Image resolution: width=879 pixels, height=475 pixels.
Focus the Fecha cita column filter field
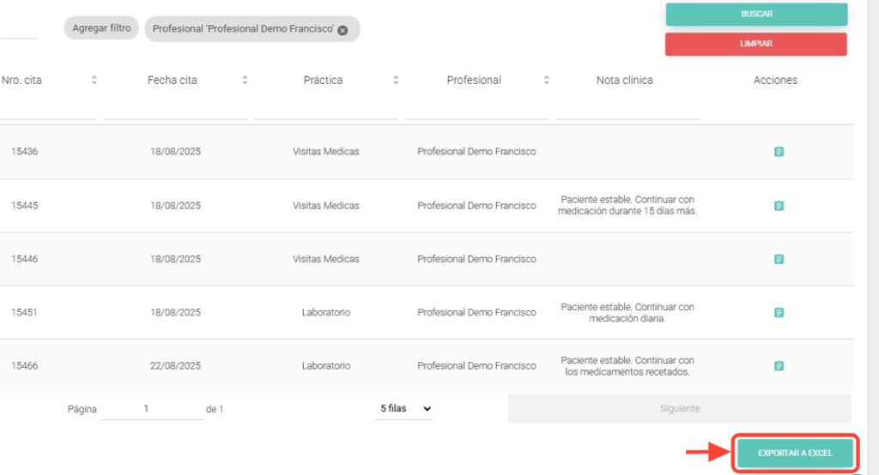(x=175, y=109)
